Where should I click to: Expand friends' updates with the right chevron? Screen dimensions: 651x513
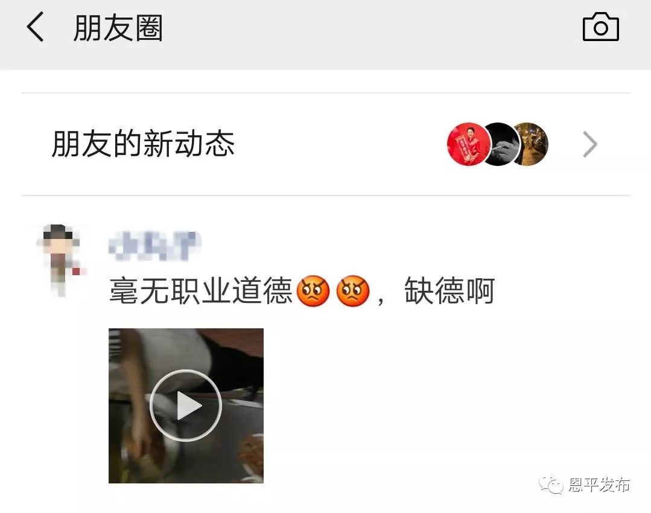point(589,144)
